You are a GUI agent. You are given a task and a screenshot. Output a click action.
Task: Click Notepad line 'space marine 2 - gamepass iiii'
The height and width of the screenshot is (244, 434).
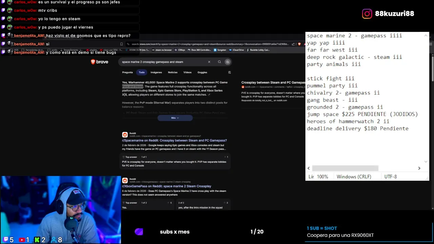[x=354, y=36]
